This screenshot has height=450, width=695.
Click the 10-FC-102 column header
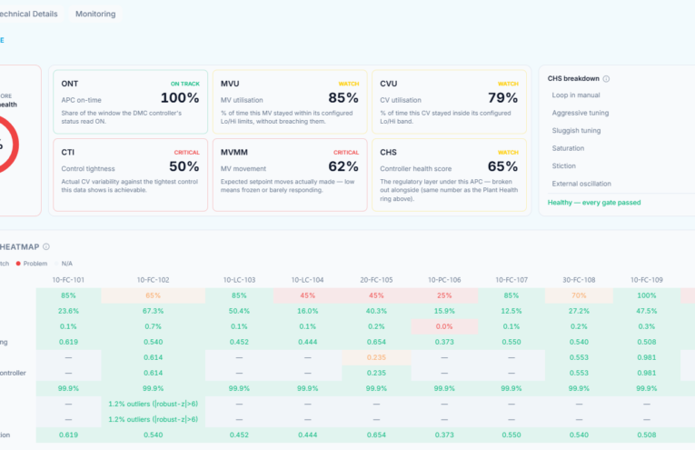(x=153, y=280)
